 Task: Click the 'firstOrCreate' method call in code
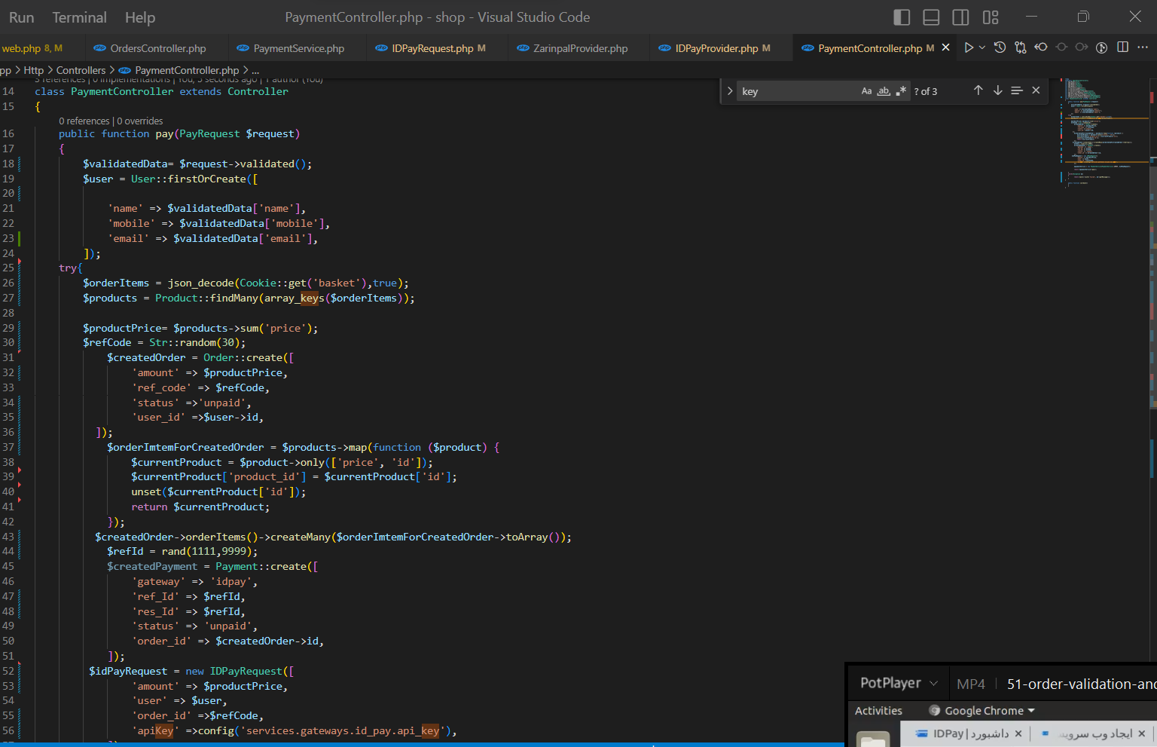click(x=207, y=179)
